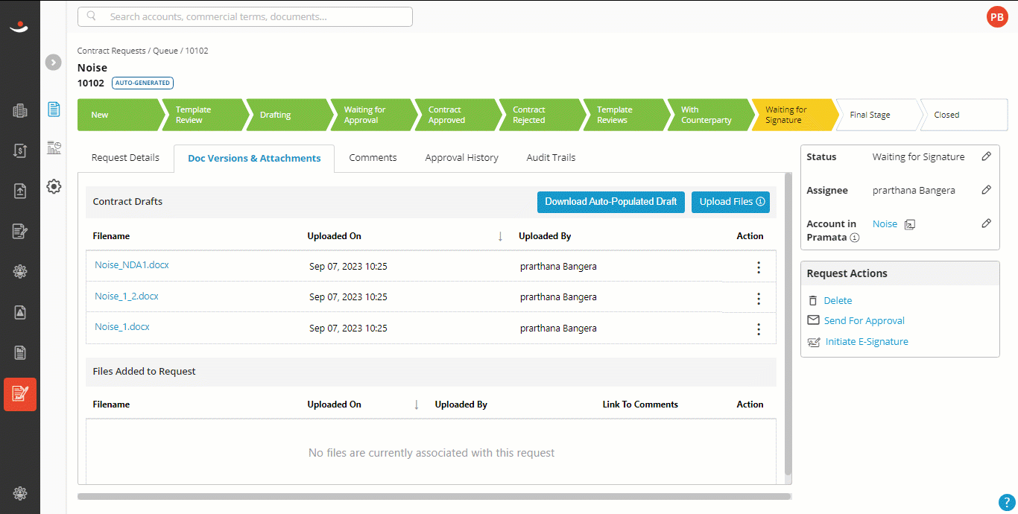Select the Waiting for Approval stage
Screen dimensions: 1018x514
tap(372, 115)
